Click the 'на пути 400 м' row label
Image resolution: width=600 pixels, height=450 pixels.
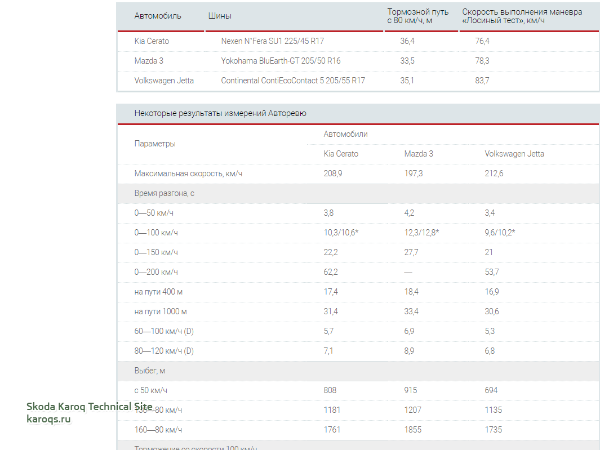coord(158,292)
